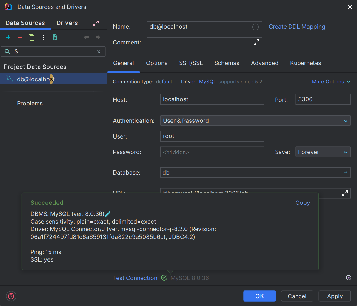
Task: Click the green connection success checkmark
Action: pyautogui.click(x=164, y=278)
